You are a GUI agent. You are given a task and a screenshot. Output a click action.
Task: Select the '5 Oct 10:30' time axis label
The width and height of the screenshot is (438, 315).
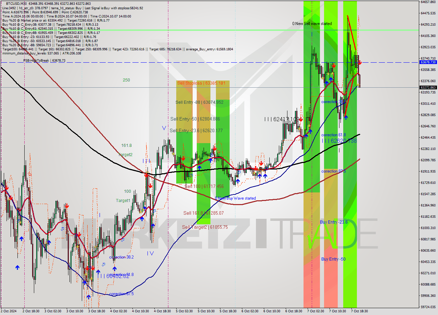[206, 311]
